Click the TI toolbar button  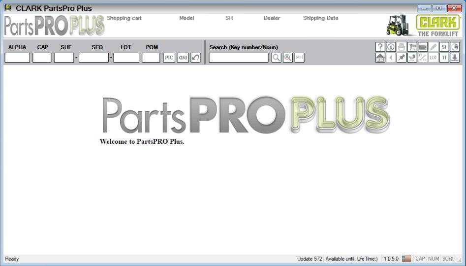(x=444, y=58)
